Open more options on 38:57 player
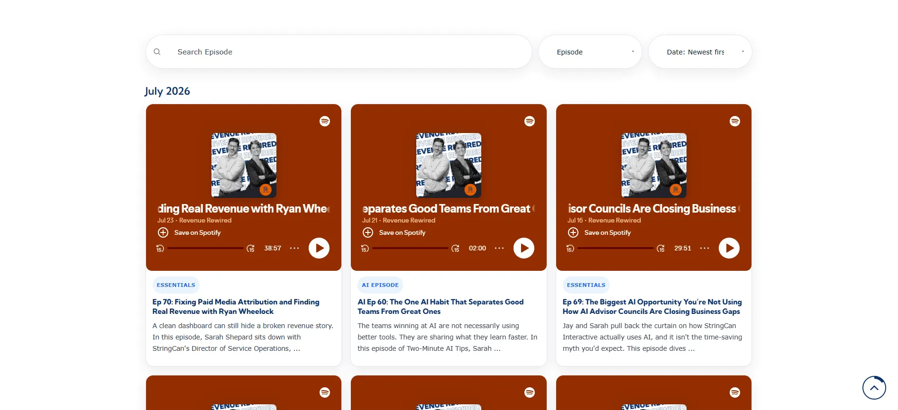Screen dimensions: 898x410 [x=294, y=248]
